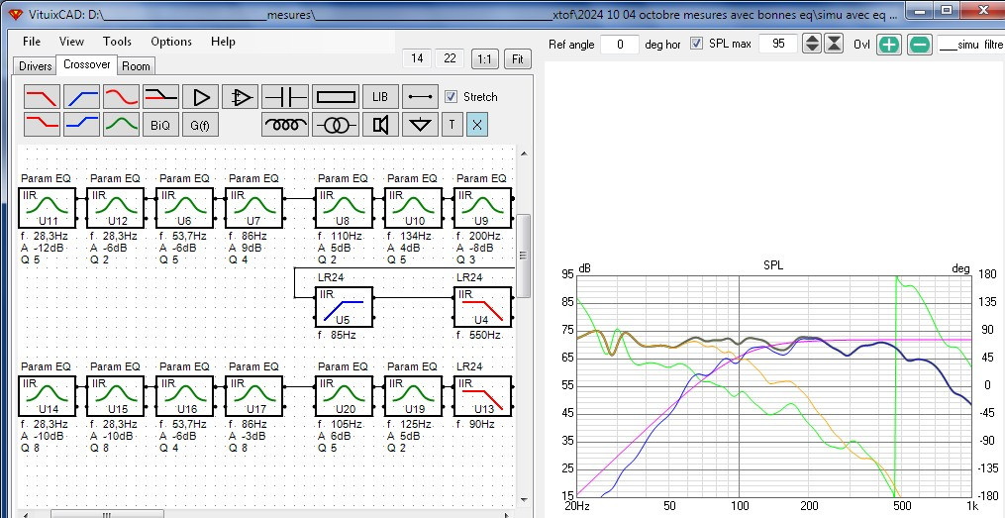The height and width of the screenshot is (518, 1005).
Task: Select the inductor coil component icon
Action: 285,125
